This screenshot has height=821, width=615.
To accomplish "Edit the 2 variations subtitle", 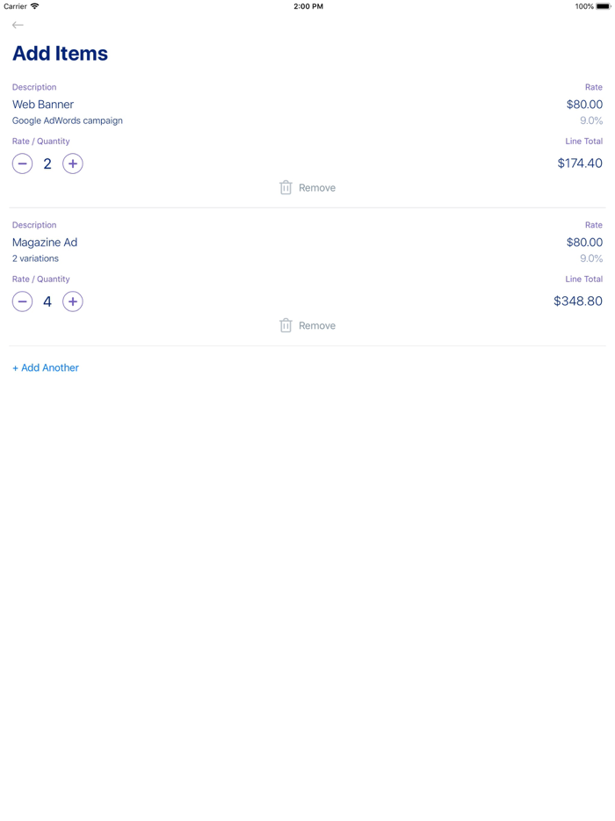I will click(x=35, y=258).
